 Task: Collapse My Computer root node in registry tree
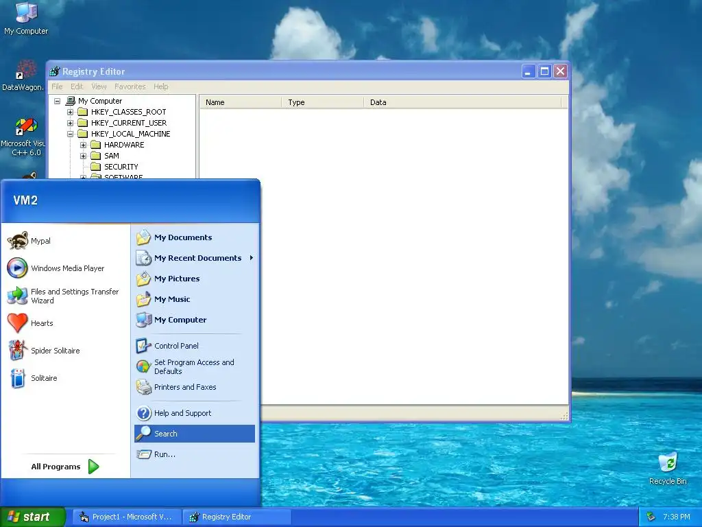58,102
